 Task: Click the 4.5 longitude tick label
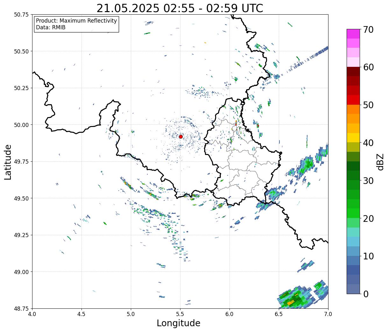click(81, 314)
